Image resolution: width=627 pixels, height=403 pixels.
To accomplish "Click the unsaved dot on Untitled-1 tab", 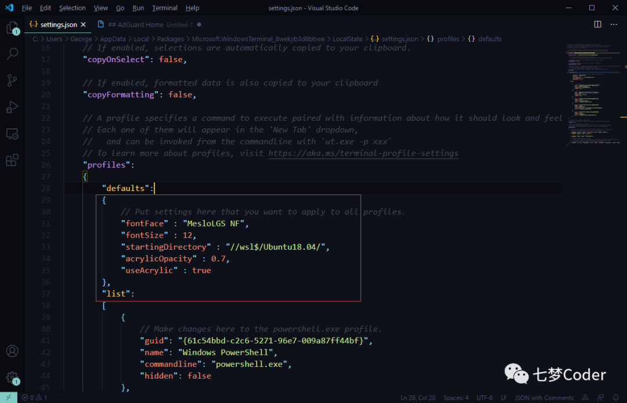I will coord(199,24).
